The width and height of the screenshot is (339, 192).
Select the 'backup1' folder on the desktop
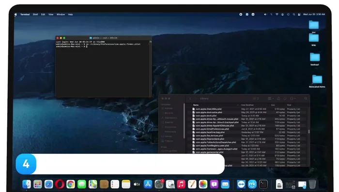pos(315,57)
